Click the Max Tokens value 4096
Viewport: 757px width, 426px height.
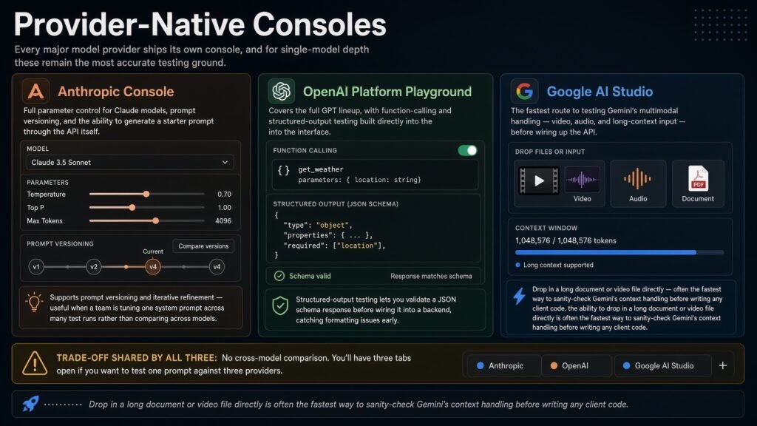(x=223, y=220)
